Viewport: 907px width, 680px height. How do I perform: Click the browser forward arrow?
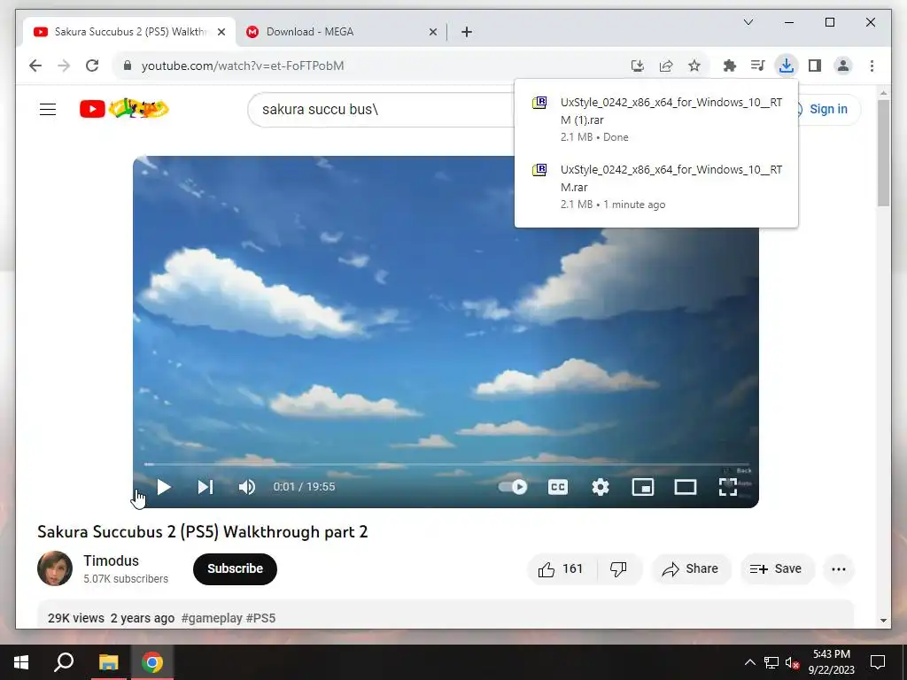click(64, 66)
